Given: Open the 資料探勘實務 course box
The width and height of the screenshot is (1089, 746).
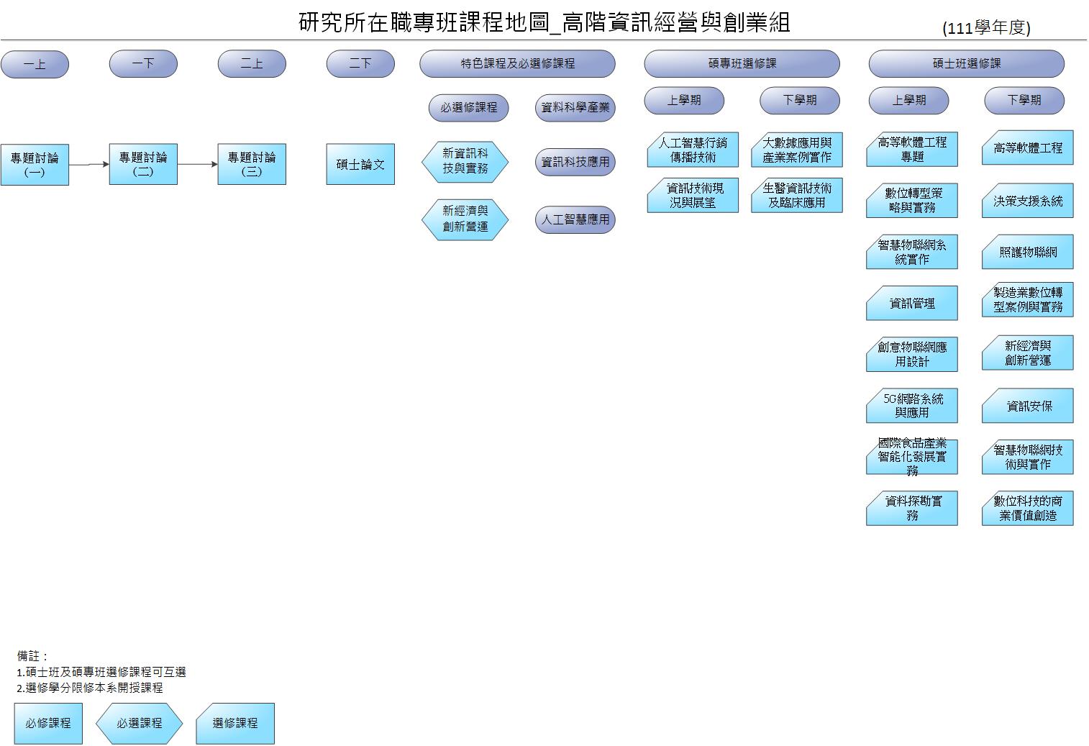Looking at the screenshot, I should tap(911, 508).
